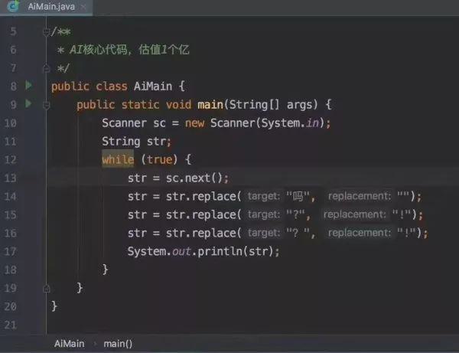
Task: Click the highlighted while keyword
Action: pos(119,160)
